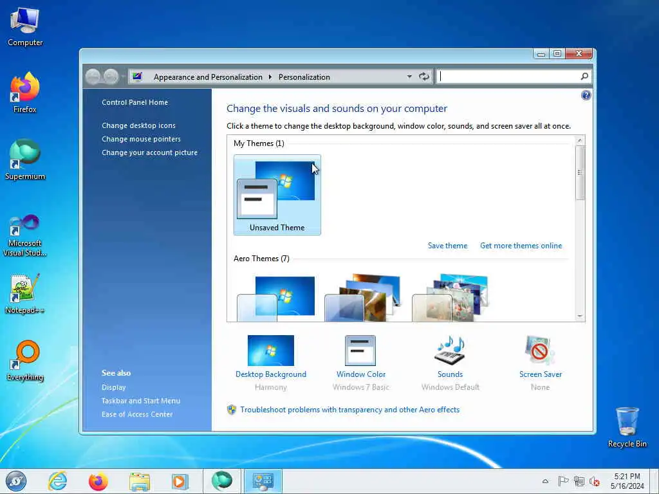The image size is (659, 494).
Task: Click the taskbar clock showing 5:21 PM
Action: point(627,481)
